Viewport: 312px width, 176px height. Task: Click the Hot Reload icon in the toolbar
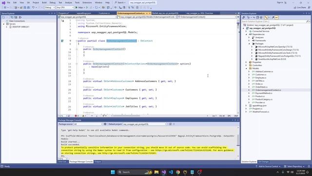pos(97,8)
